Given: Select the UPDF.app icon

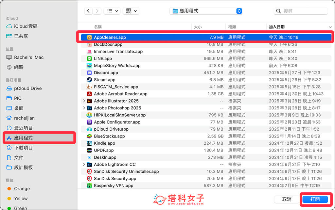Looking at the screenshot, I should pos(89,150).
